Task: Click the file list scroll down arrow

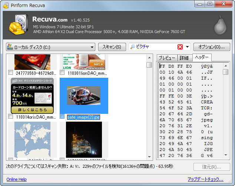Action: point(149,157)
